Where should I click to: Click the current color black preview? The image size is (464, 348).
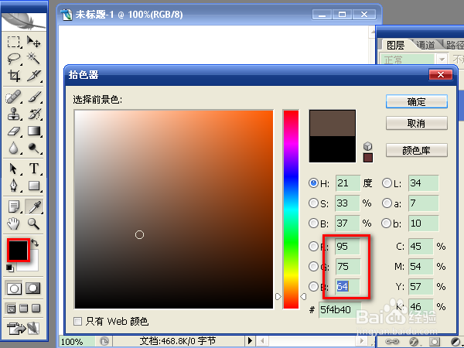click(x=333, y=149)
